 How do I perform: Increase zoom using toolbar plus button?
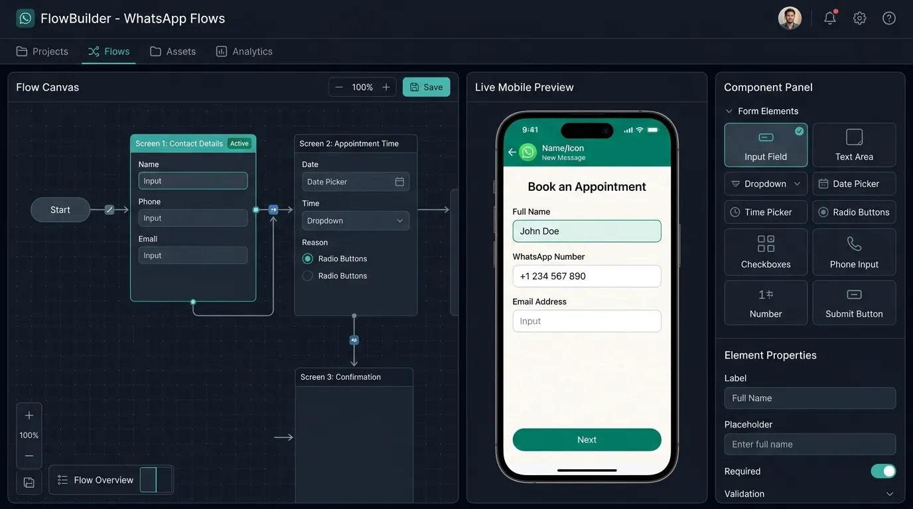coord(386,87)
